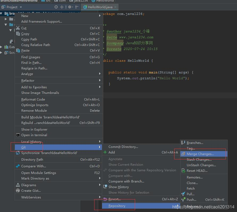Screen dimensions: 237x212
Task: Click the Paste clipboard icon
Action: click(18, 50)
